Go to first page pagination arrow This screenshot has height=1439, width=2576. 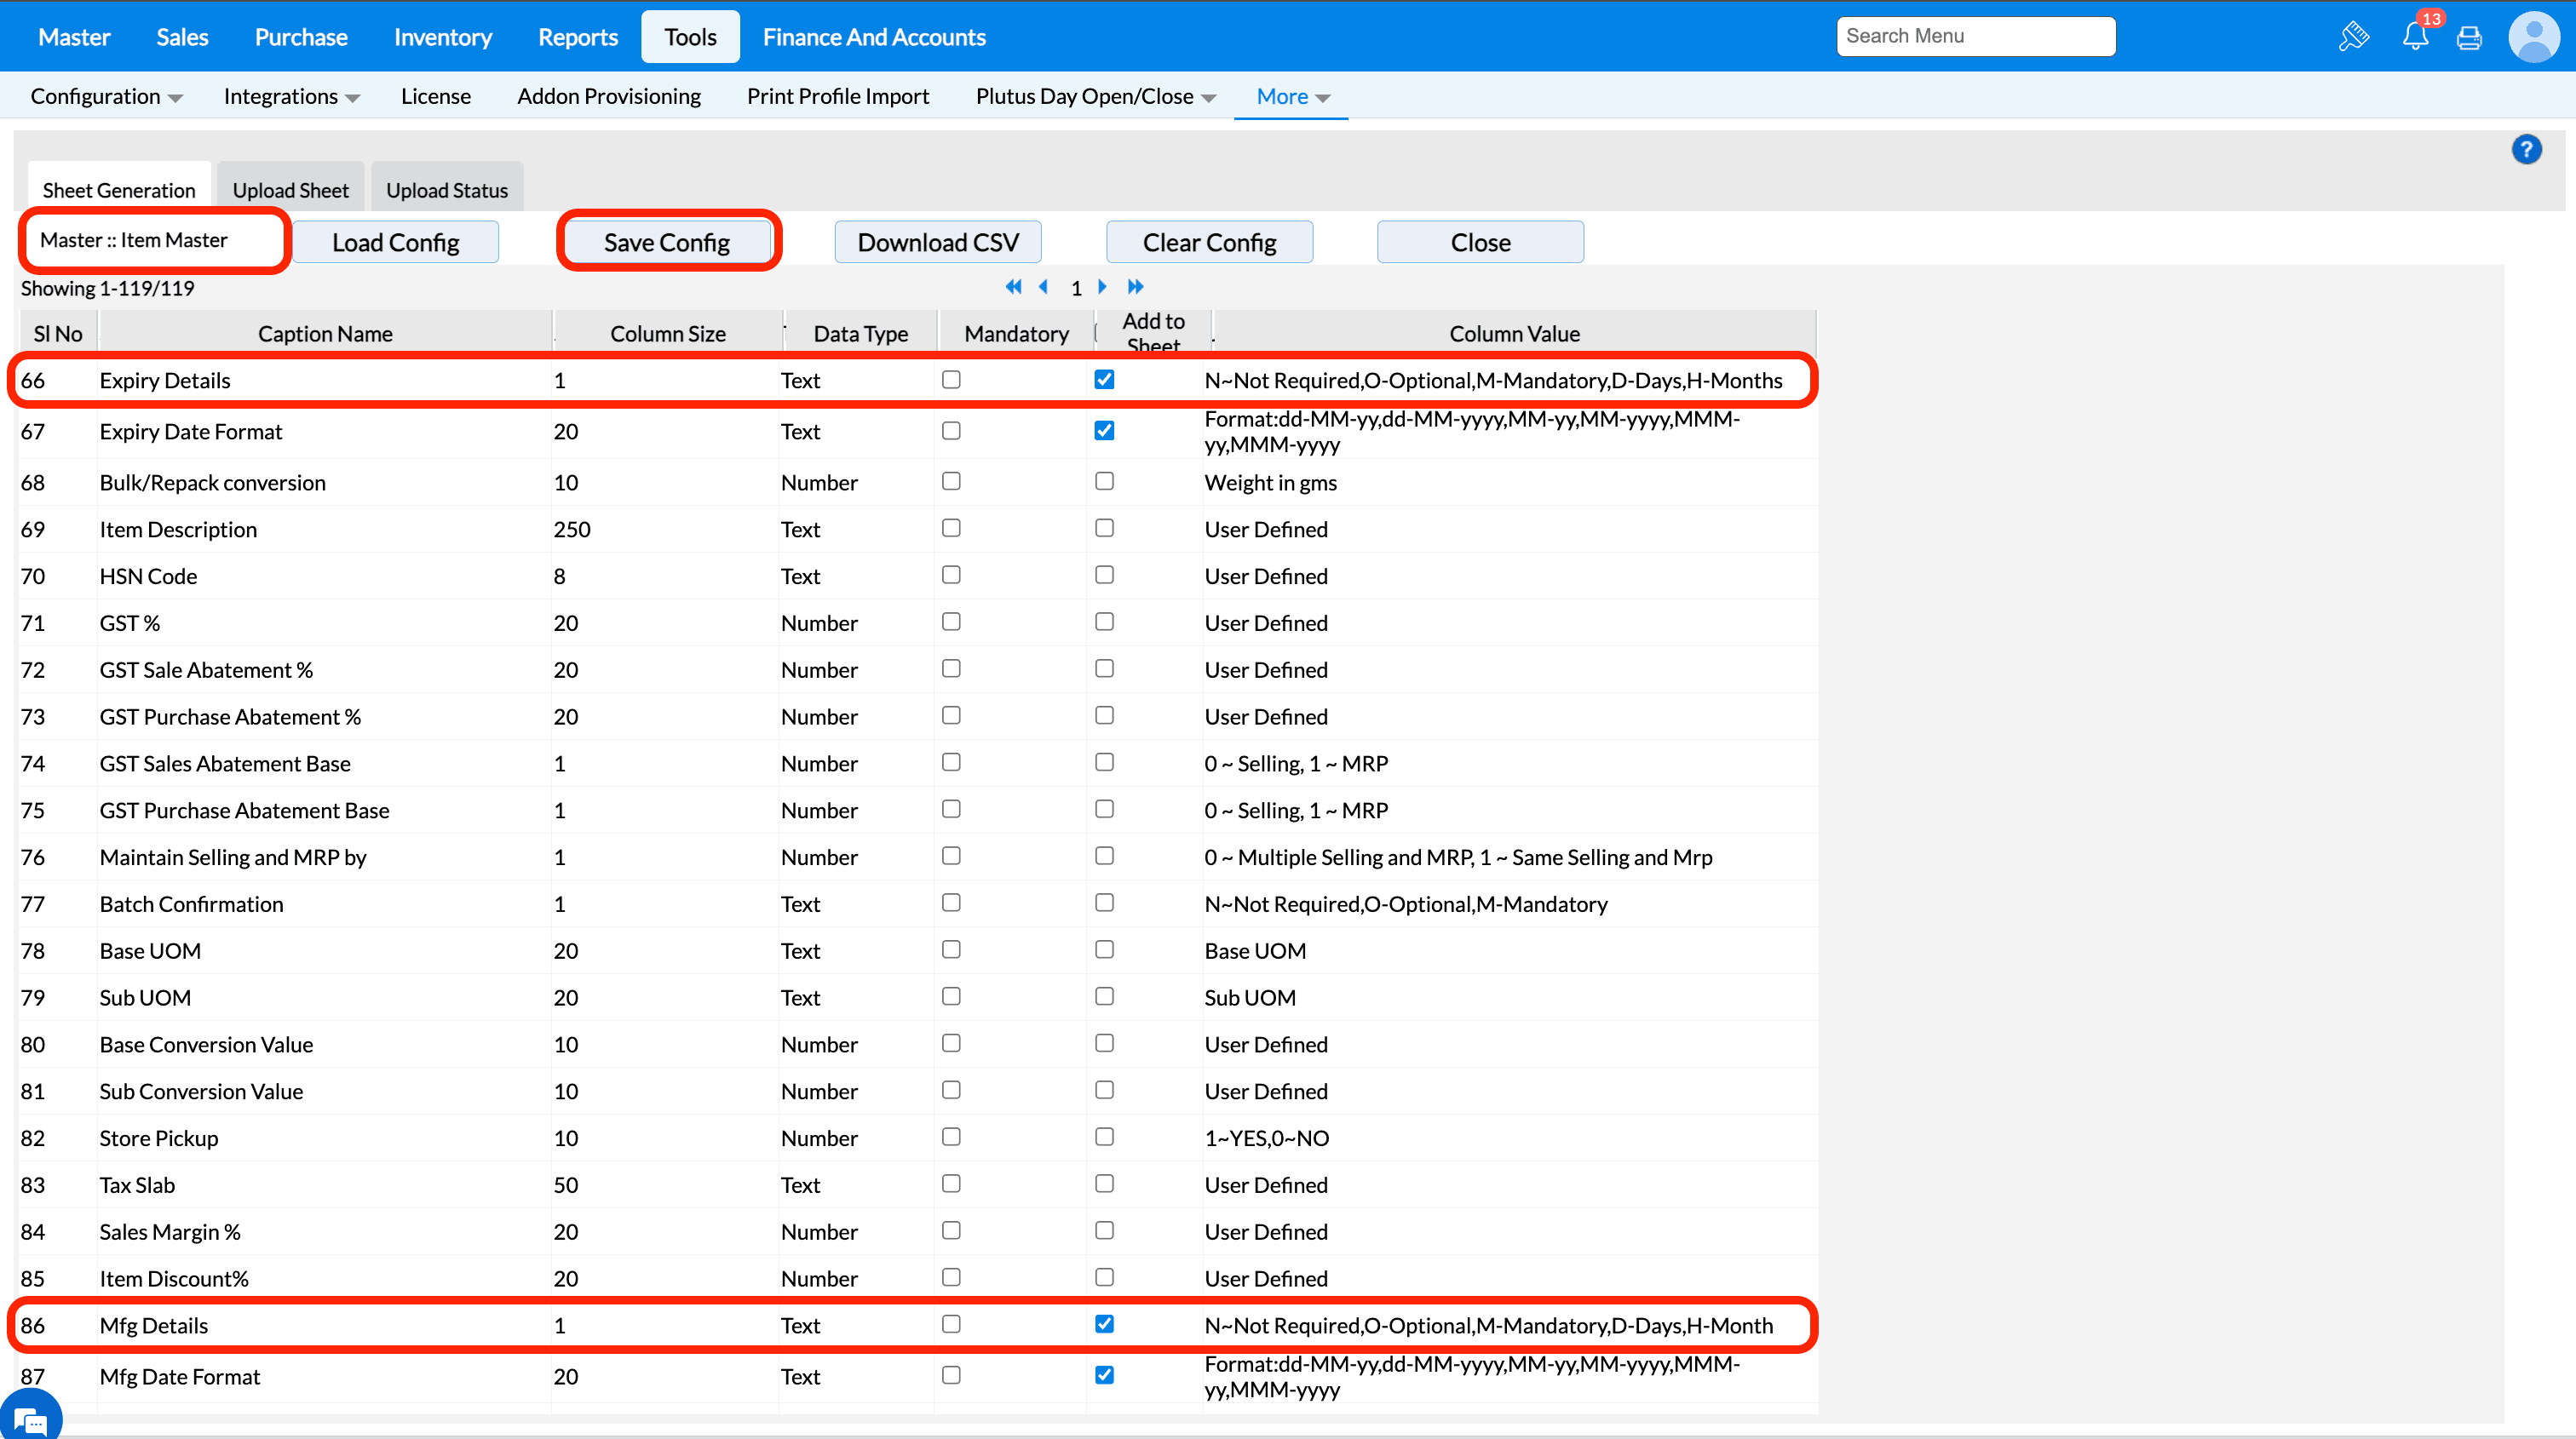[x=1013, y=287]
